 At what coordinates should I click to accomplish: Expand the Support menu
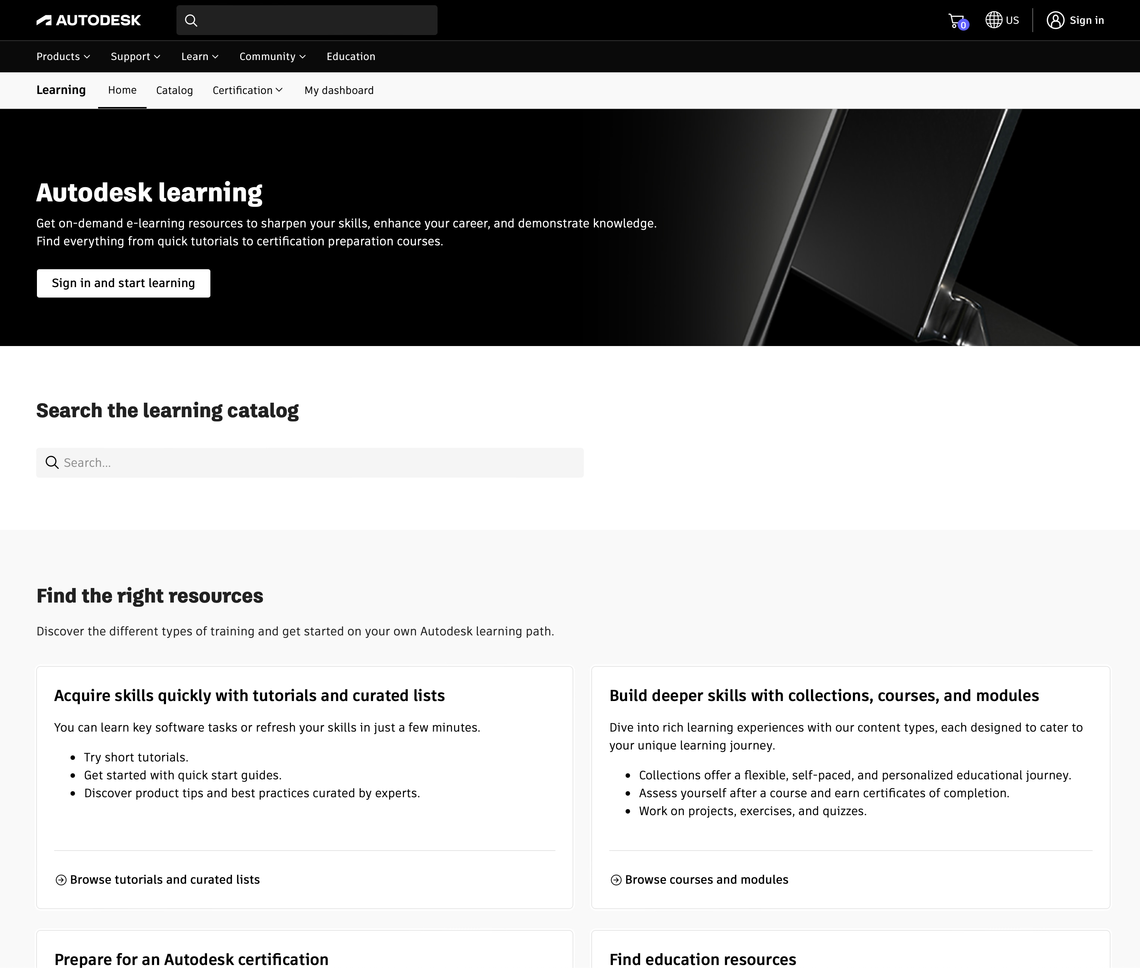click(x=135, y=57)
